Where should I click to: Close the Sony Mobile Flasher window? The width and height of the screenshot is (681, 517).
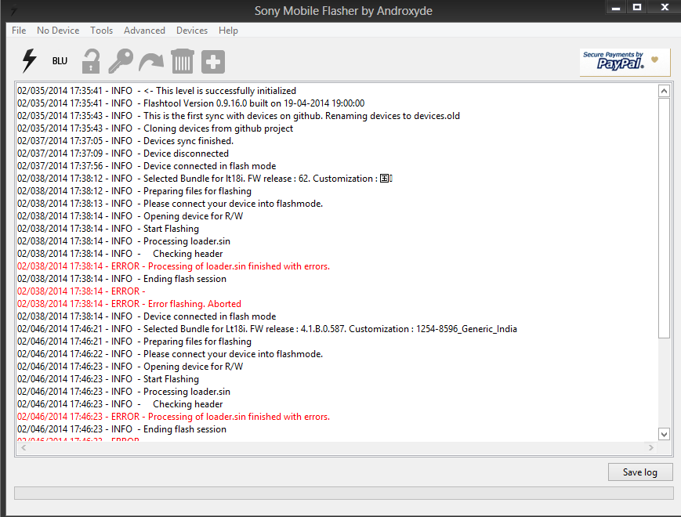point(665,7)
